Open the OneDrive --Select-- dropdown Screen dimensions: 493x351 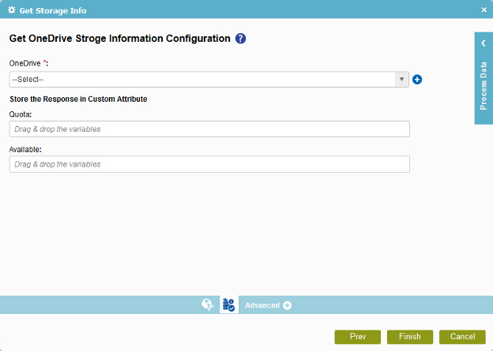click(209, 80)
